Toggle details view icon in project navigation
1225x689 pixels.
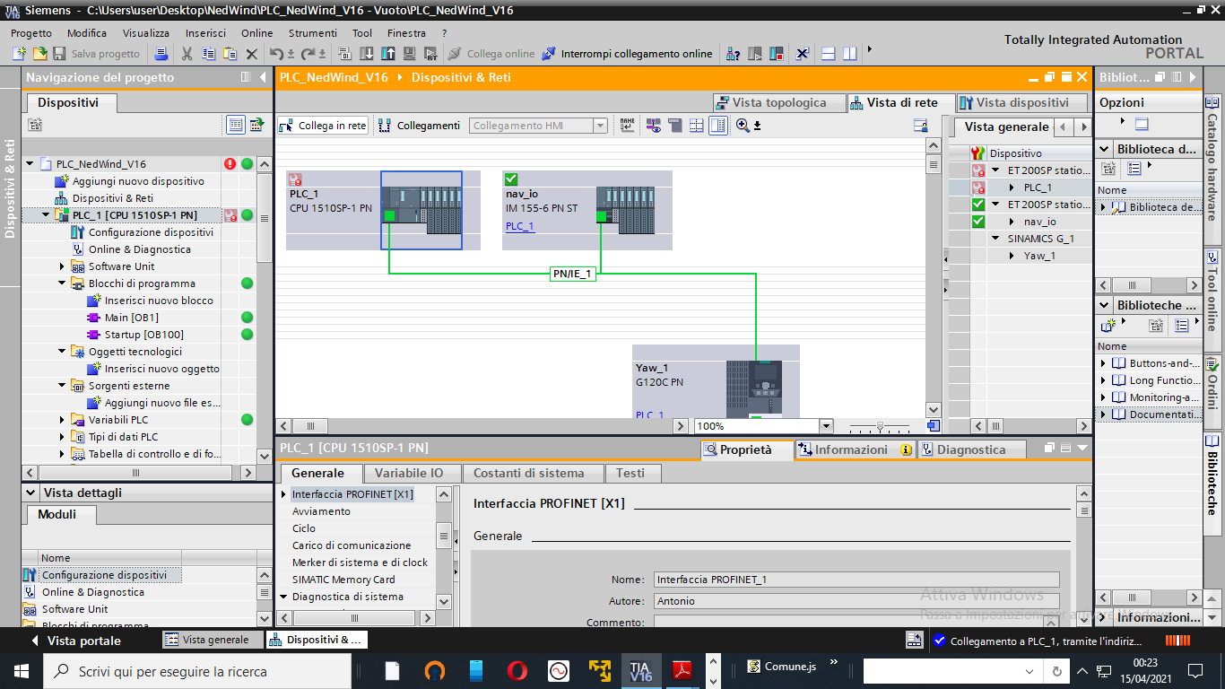point(235,125)
